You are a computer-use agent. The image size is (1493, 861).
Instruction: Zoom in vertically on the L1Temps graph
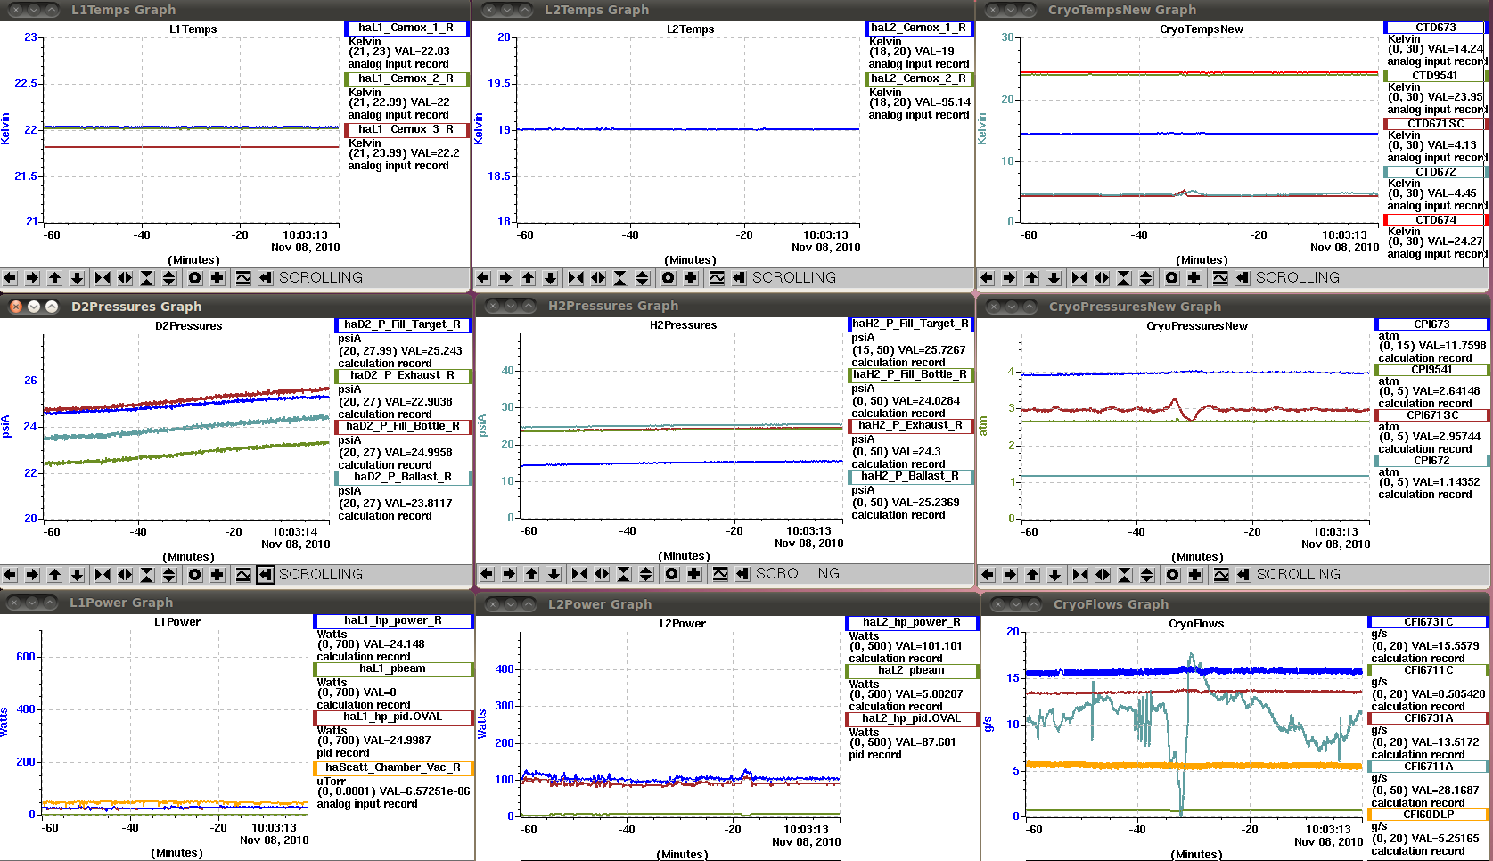pyautogui.click(x=147, y=278)
